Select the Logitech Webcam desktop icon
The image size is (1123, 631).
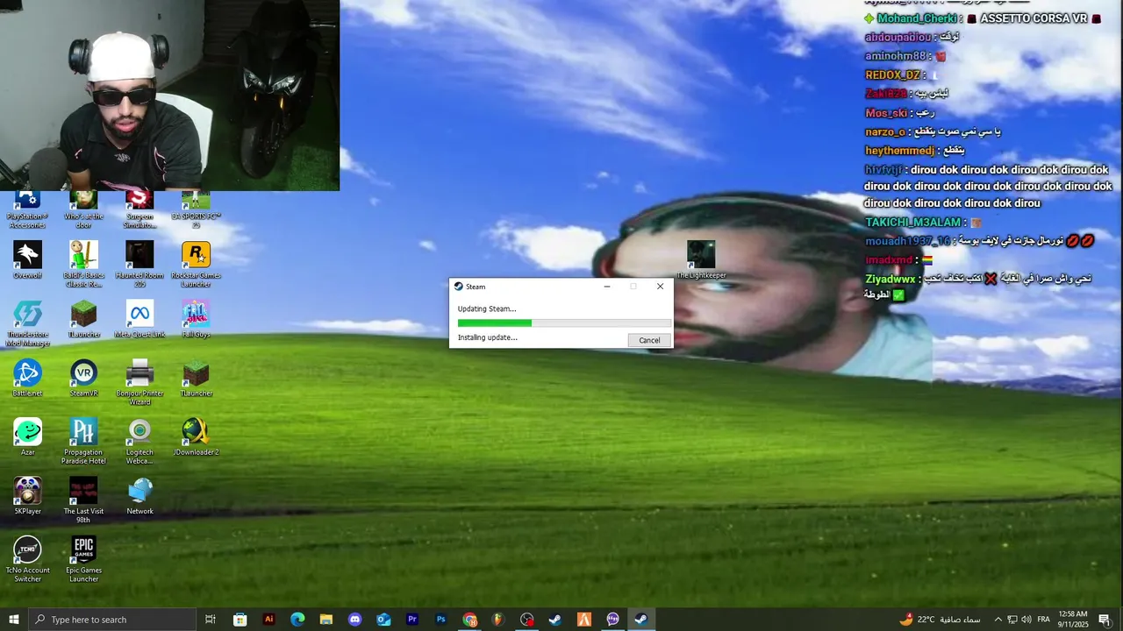coord(139,441)
